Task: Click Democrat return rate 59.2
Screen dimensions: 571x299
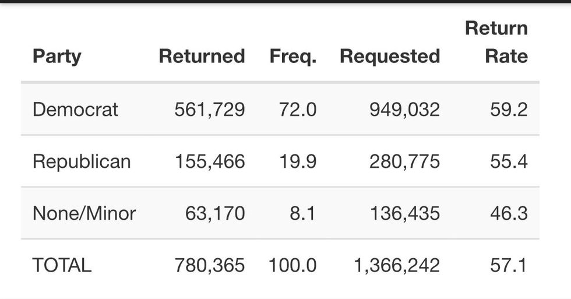Action: pos(509,110)
